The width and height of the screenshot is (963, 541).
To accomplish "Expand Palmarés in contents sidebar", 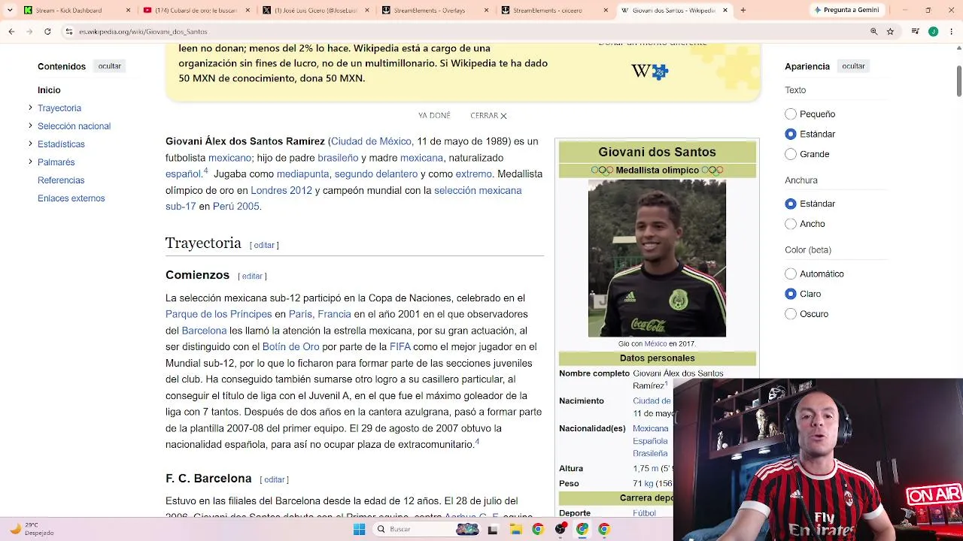I will click(x=30, y=162).
